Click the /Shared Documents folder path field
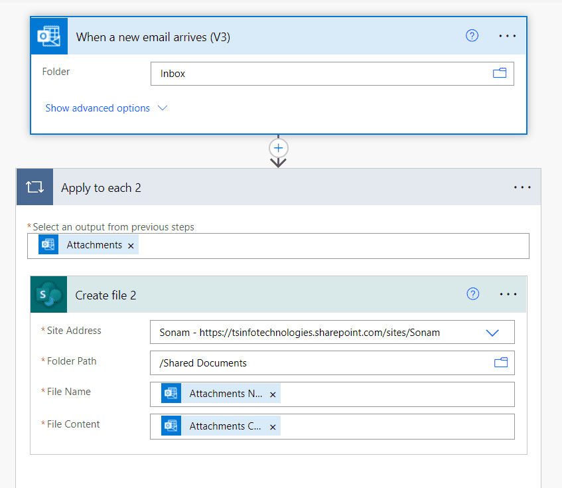 point(332,363)
